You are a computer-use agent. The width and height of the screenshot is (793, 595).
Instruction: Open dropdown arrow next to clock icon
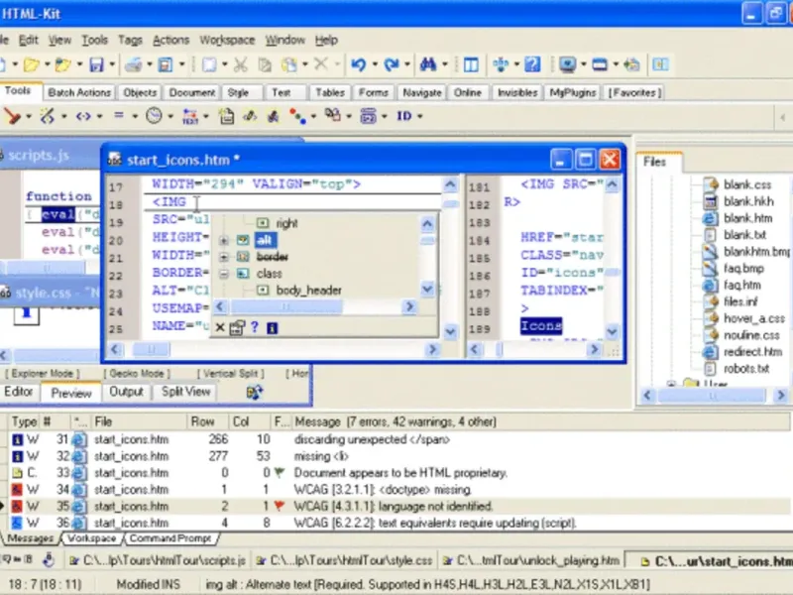coord(170,116)
